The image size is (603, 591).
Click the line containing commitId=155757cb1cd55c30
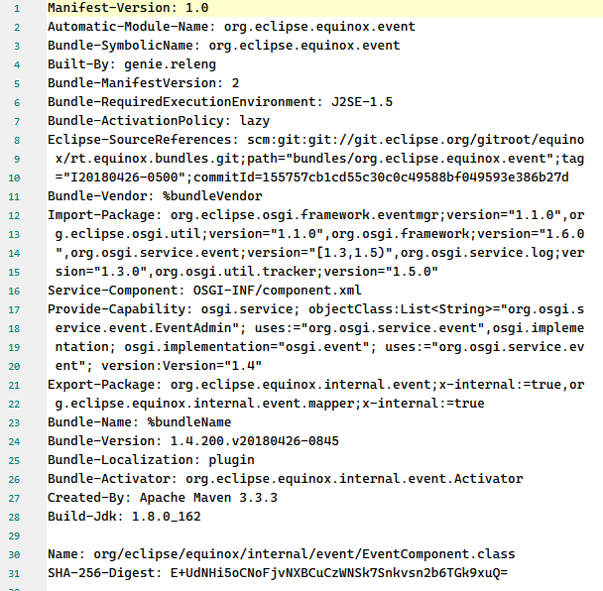coord(312,177)
